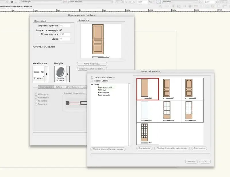Click the Soglia input field

(x=65, y=39)
